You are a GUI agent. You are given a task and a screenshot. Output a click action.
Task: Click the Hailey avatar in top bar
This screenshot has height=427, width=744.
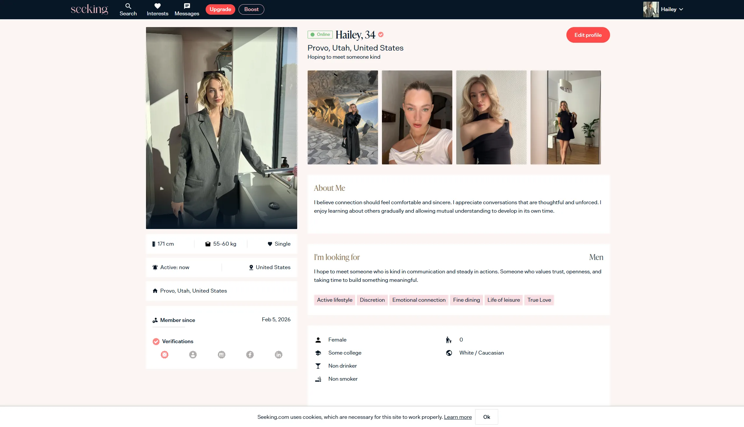point(650,9)
